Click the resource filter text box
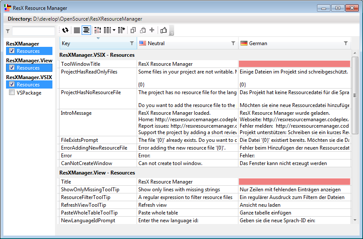Screen dimensions: 363x239 (33, 31)
